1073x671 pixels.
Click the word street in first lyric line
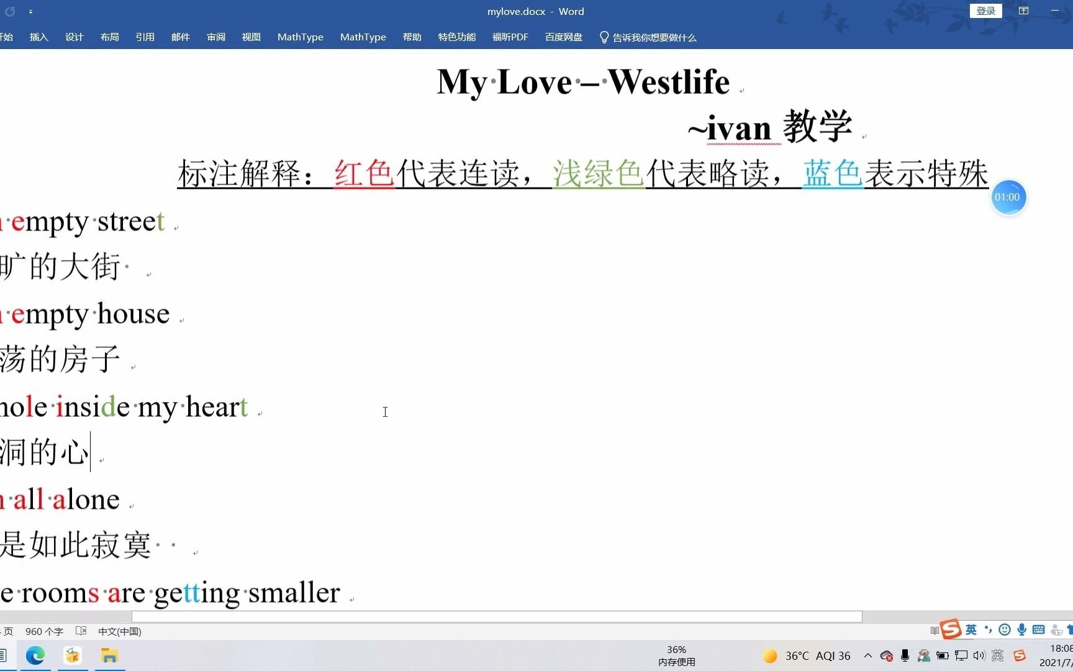click(x=131, y=221)
